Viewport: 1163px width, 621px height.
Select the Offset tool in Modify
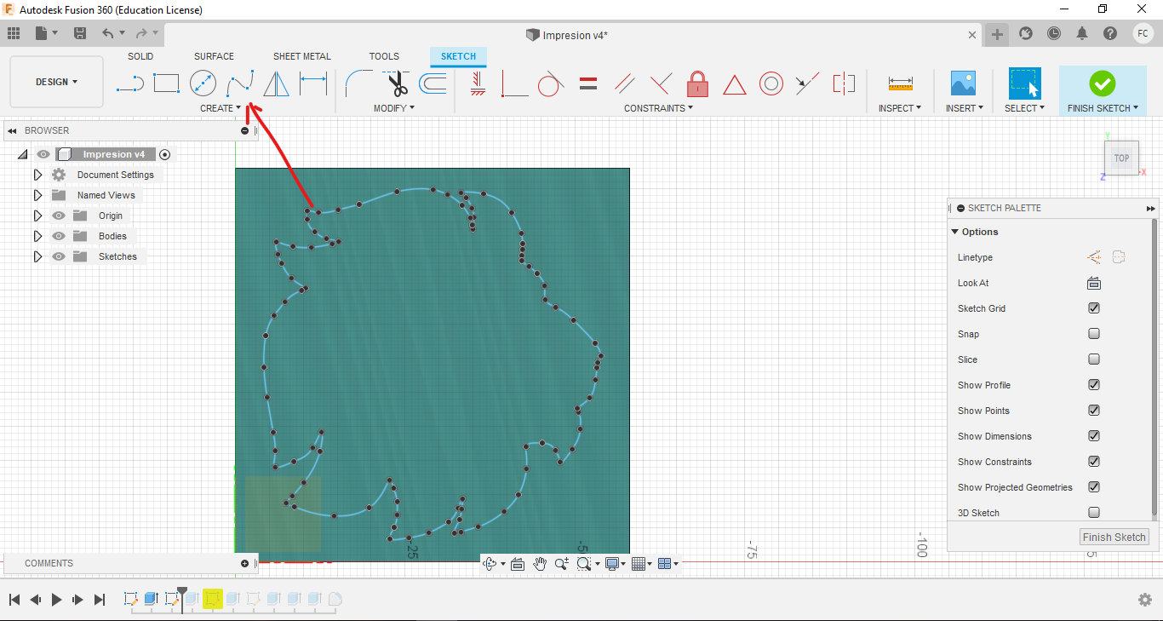[x=433, y=83]
